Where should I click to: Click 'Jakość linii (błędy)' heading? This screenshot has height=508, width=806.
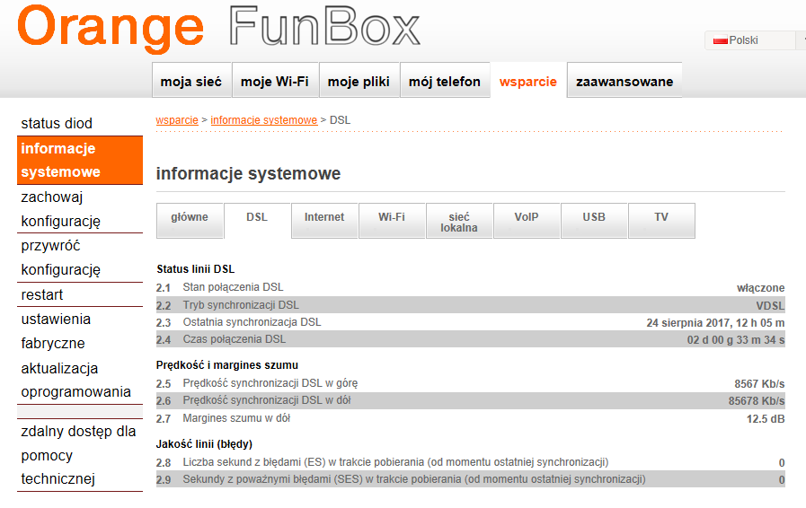[x=204, y=444]
